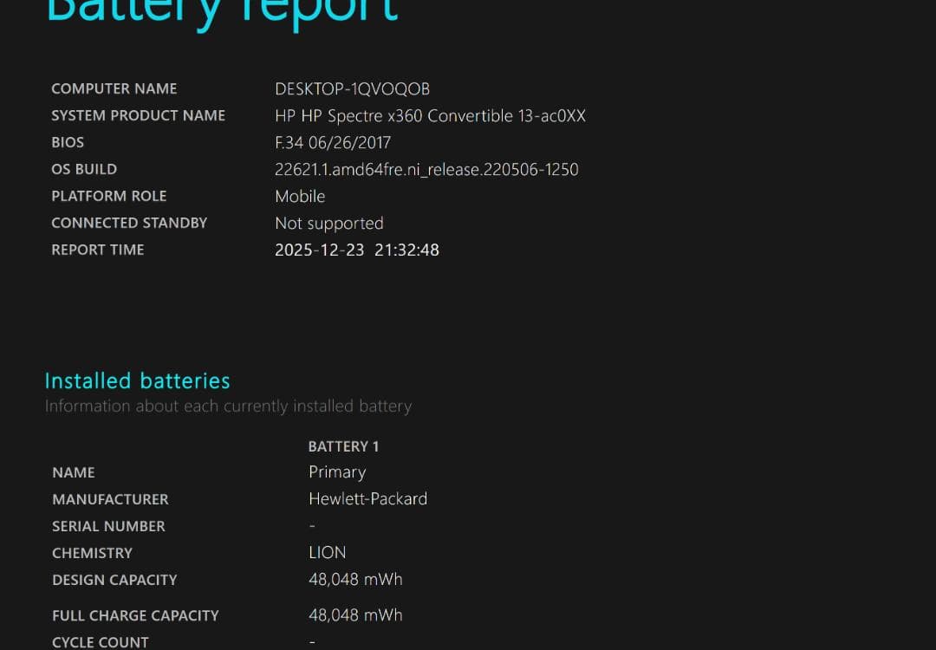This screenshot has height=650, width=936.
Task: Select the BIOS version F.34 06/26/2017
Action: (x=333, y=142)
